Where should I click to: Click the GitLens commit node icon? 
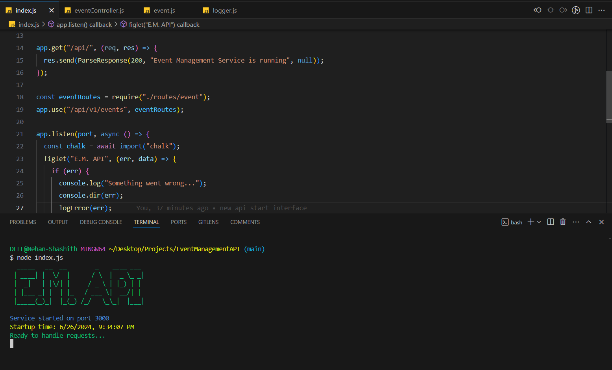tap(551, 10)
